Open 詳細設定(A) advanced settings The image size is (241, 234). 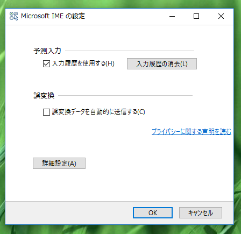point(59,163)
